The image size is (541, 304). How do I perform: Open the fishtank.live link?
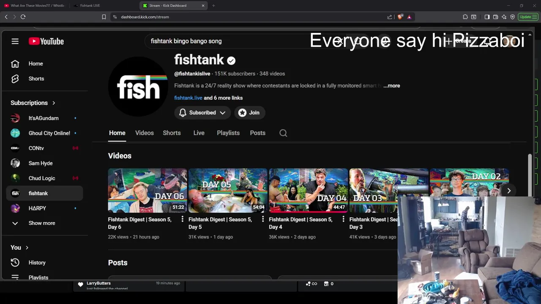click(x=188, y=98)
